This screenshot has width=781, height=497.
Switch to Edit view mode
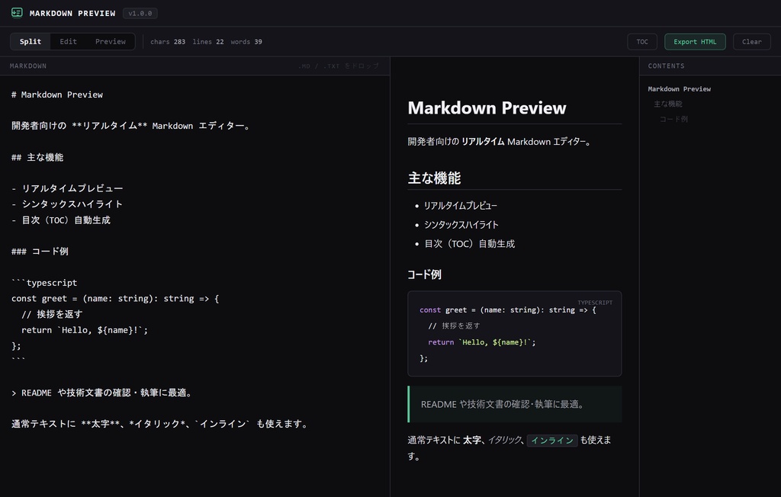(68, 42)
